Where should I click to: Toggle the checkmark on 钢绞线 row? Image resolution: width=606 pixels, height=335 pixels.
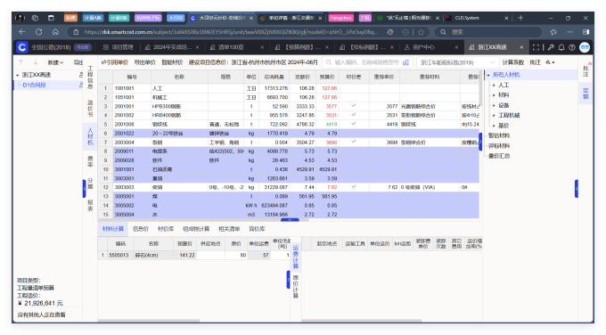[354, 124]
